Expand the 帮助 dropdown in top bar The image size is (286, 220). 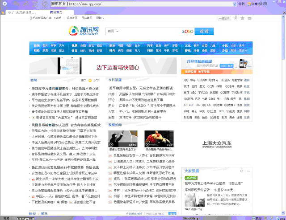tap(99, 18)
